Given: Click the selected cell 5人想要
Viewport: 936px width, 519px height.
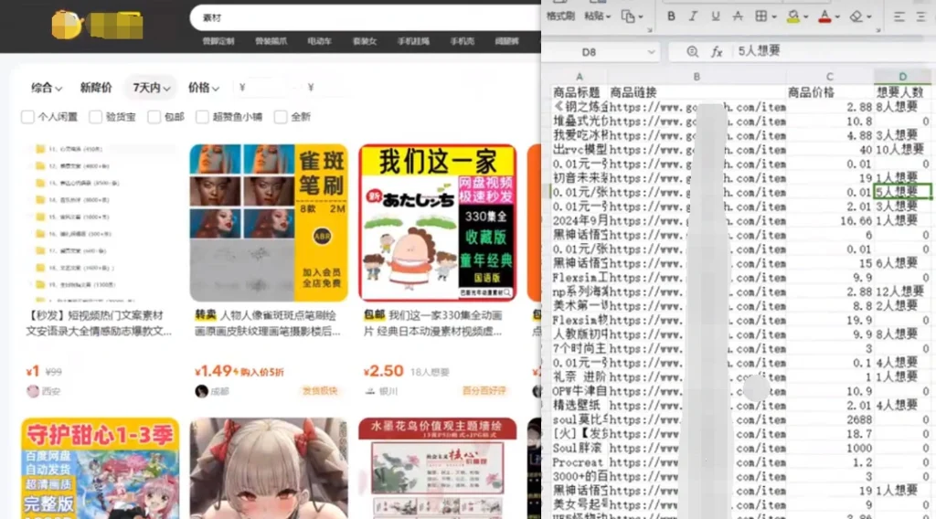Looking at the screenshot, I should click(x=902, y=192).
